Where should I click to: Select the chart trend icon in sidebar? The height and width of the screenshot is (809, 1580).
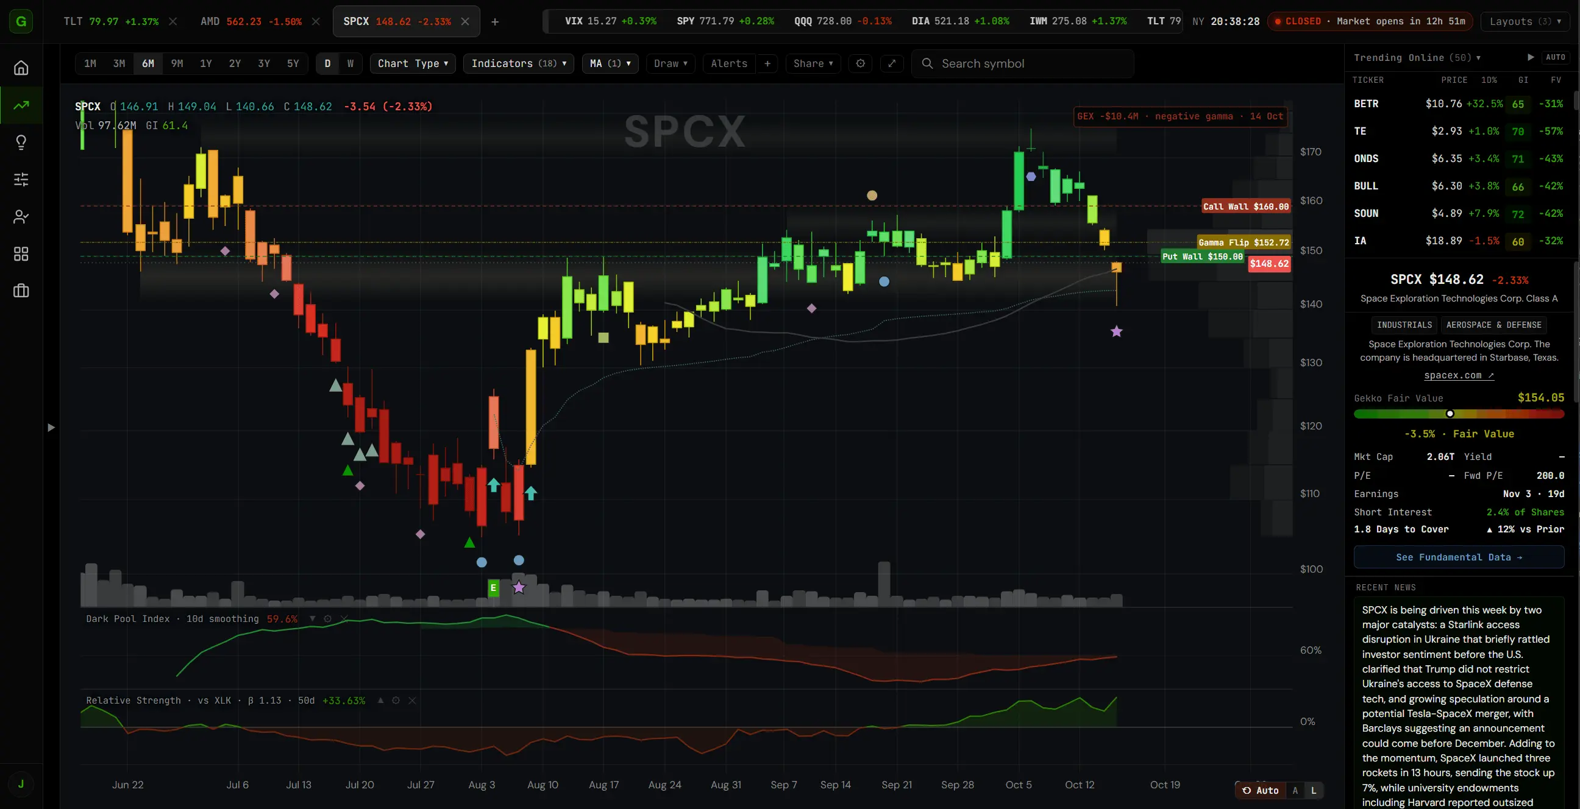pyautogui.click(x=21, y=105)
